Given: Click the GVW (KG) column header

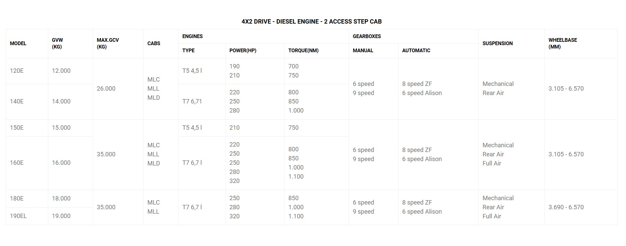Looking at the screenshot, I should [x=57, y=43].
